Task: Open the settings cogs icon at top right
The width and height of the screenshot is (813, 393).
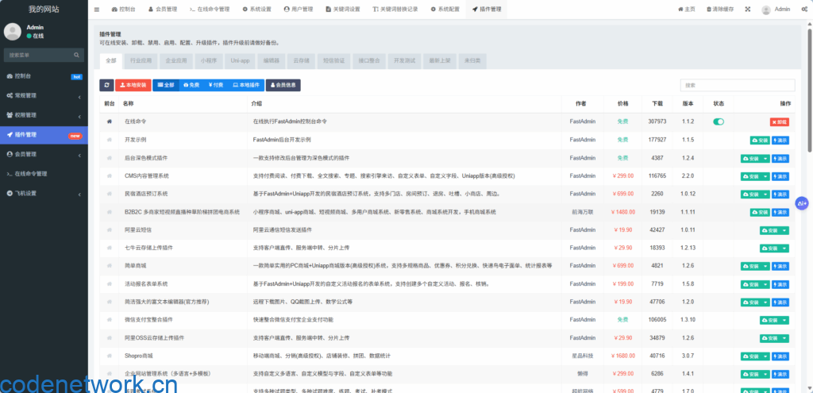Action: click(x=804, y=10)
